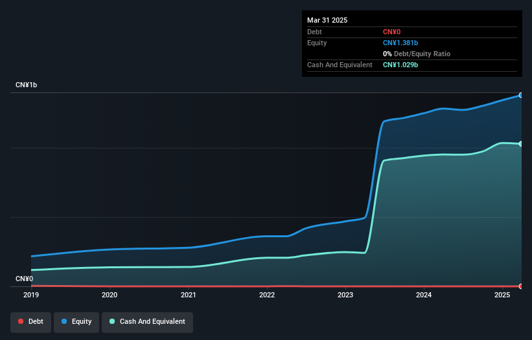532x340 pixels.
Task: Click the teal dot beside Cash And Equivalent
Action: click(113, 321)
